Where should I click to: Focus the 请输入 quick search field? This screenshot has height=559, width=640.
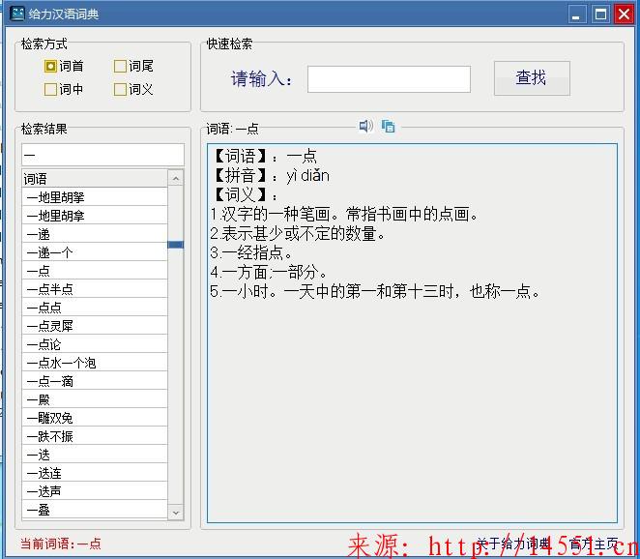tap(389, 79)
